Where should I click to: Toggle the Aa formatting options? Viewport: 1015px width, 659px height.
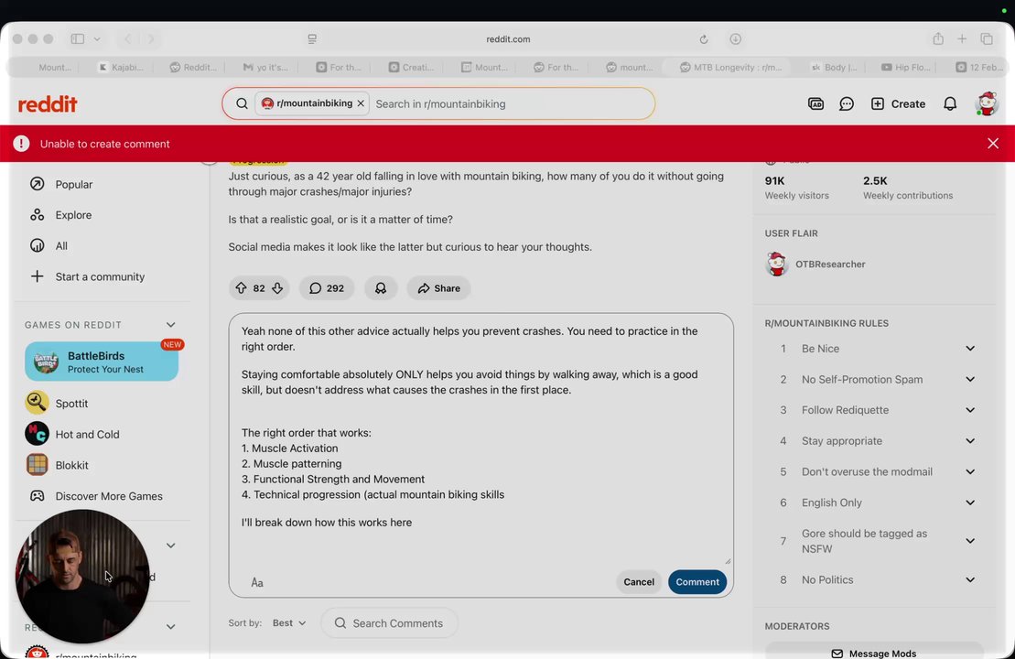pyautogui.click(x=257, y=582)
